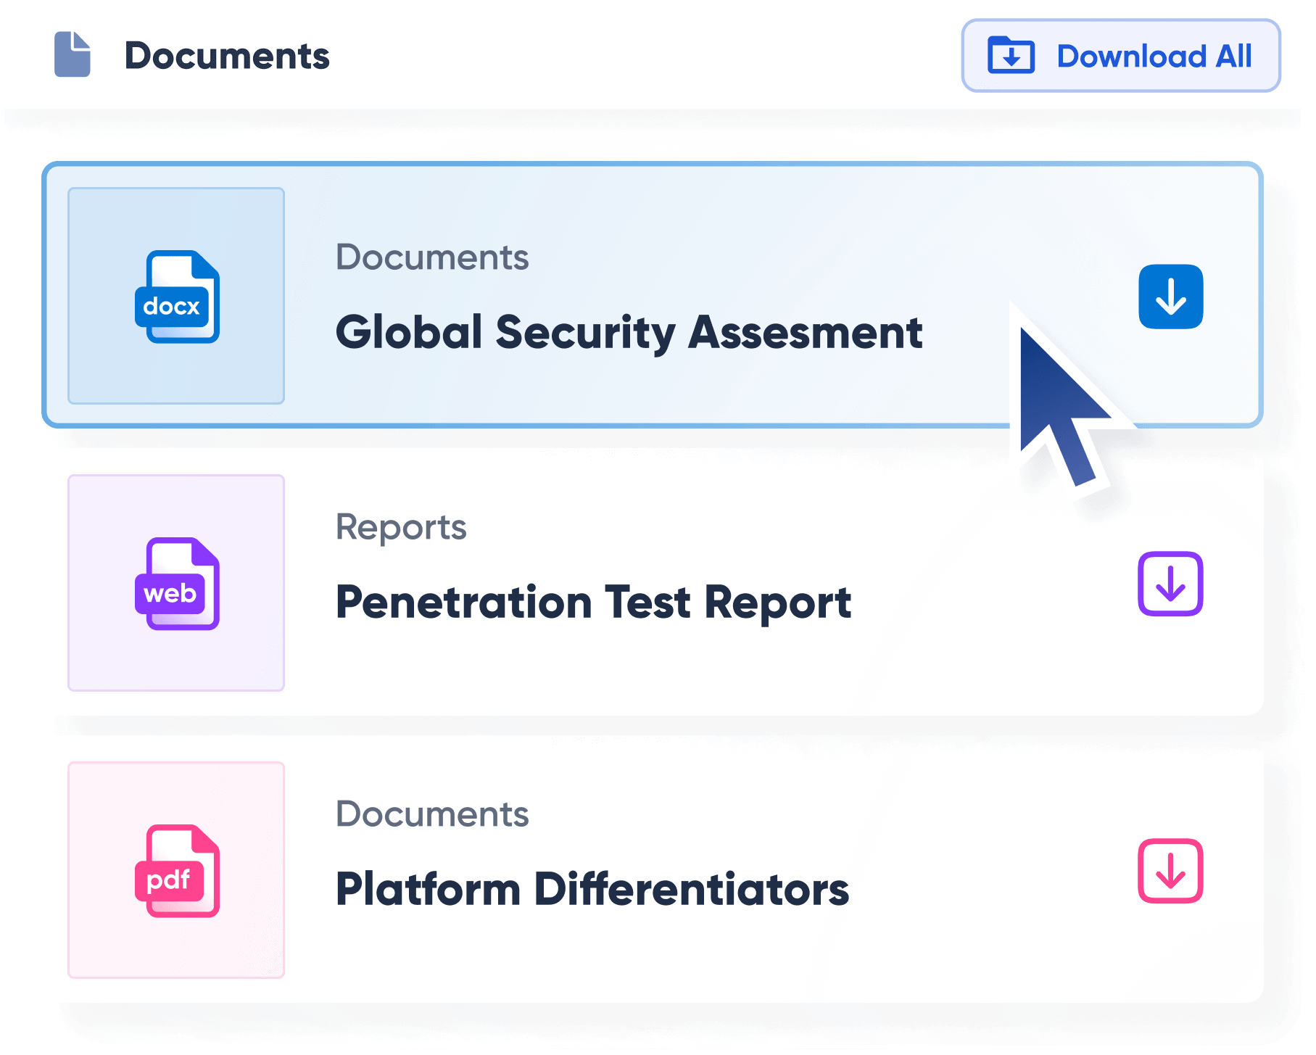The height and width of the screenshot is (1055, 1316).
Task: Click the pink pdf file type icon
Action: [177, 871]
